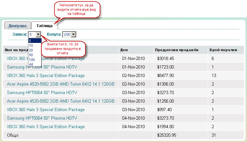This screenshot has width=247, height=142.
Task: Open Acer Aspire link with $1256.00 sales
Action: (61, 101)
